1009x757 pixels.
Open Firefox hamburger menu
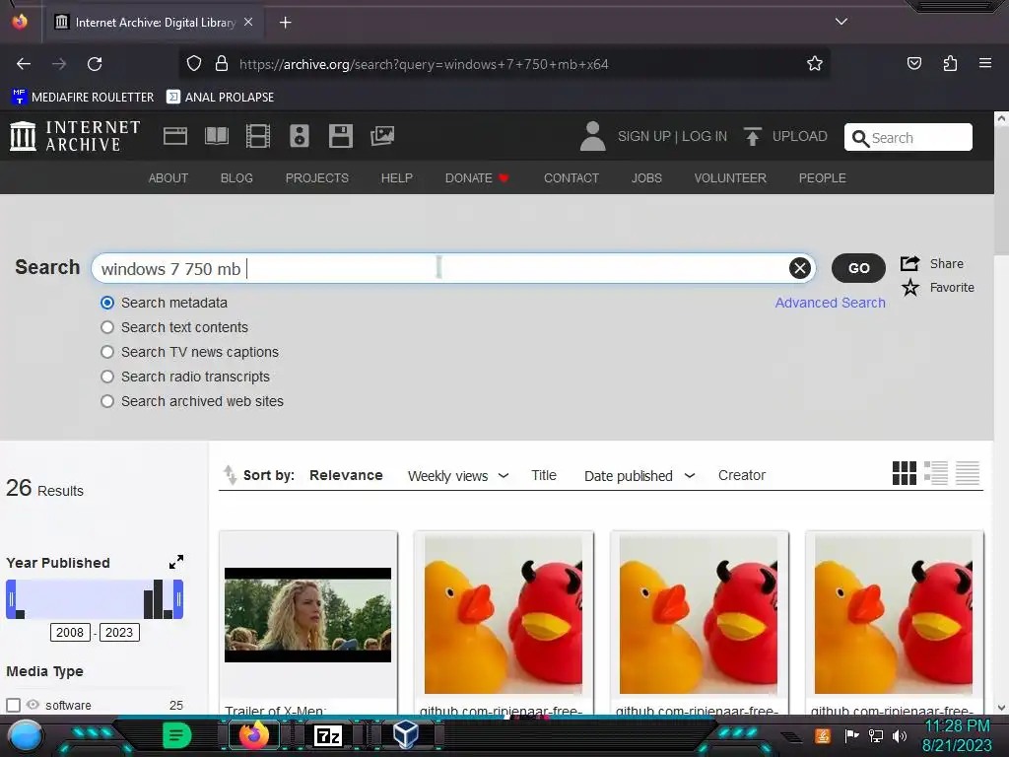tap(985, 63)
